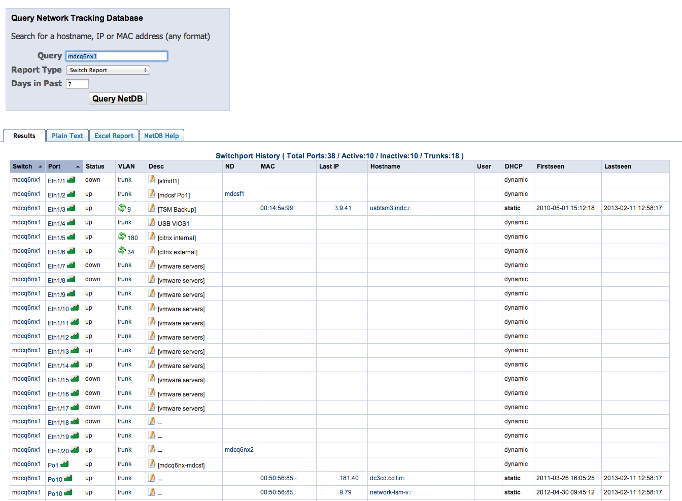This screenshot has height=501, width=682.
Task: Open the Report Type dropdown
Action: pyautogui.click(x=108, y=70)
